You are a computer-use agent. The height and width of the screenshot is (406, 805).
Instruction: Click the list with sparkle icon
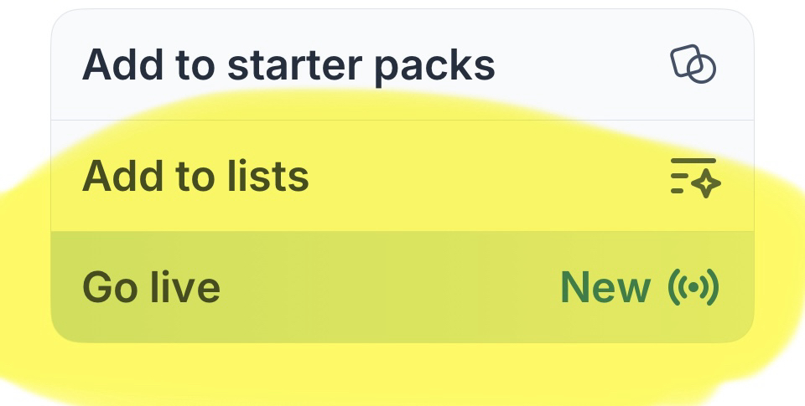click(x=694, y=177)
